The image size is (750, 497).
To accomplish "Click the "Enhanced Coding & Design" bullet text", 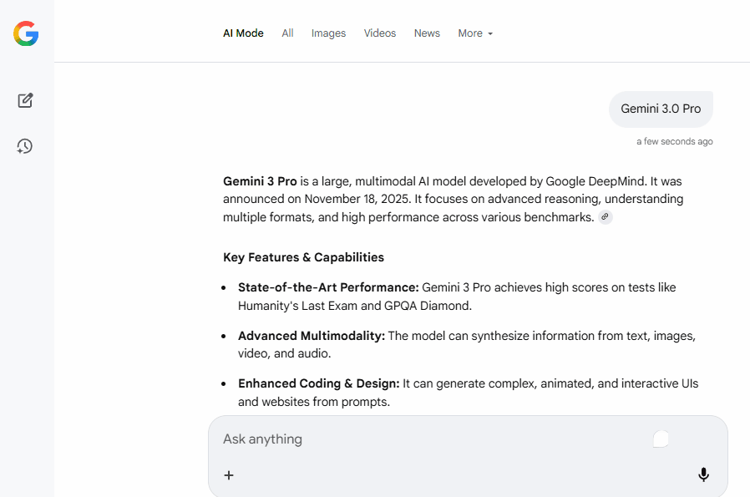I will click(318, 383).
